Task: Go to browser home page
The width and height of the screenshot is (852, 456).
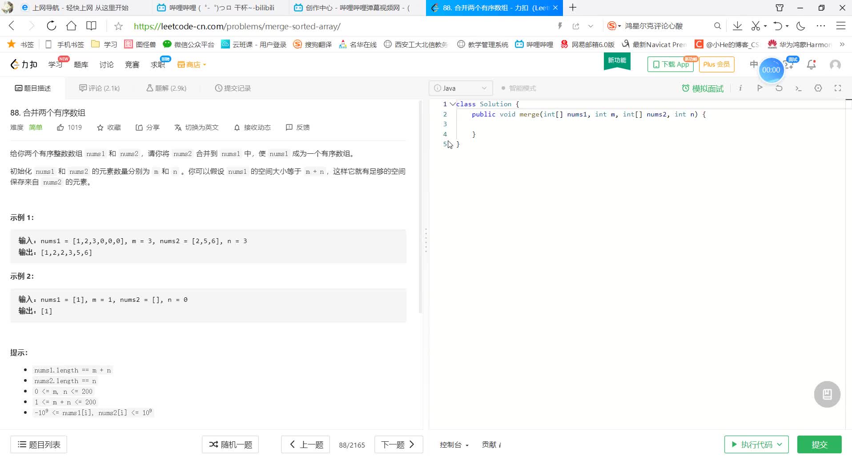Action: click(71, 26)
